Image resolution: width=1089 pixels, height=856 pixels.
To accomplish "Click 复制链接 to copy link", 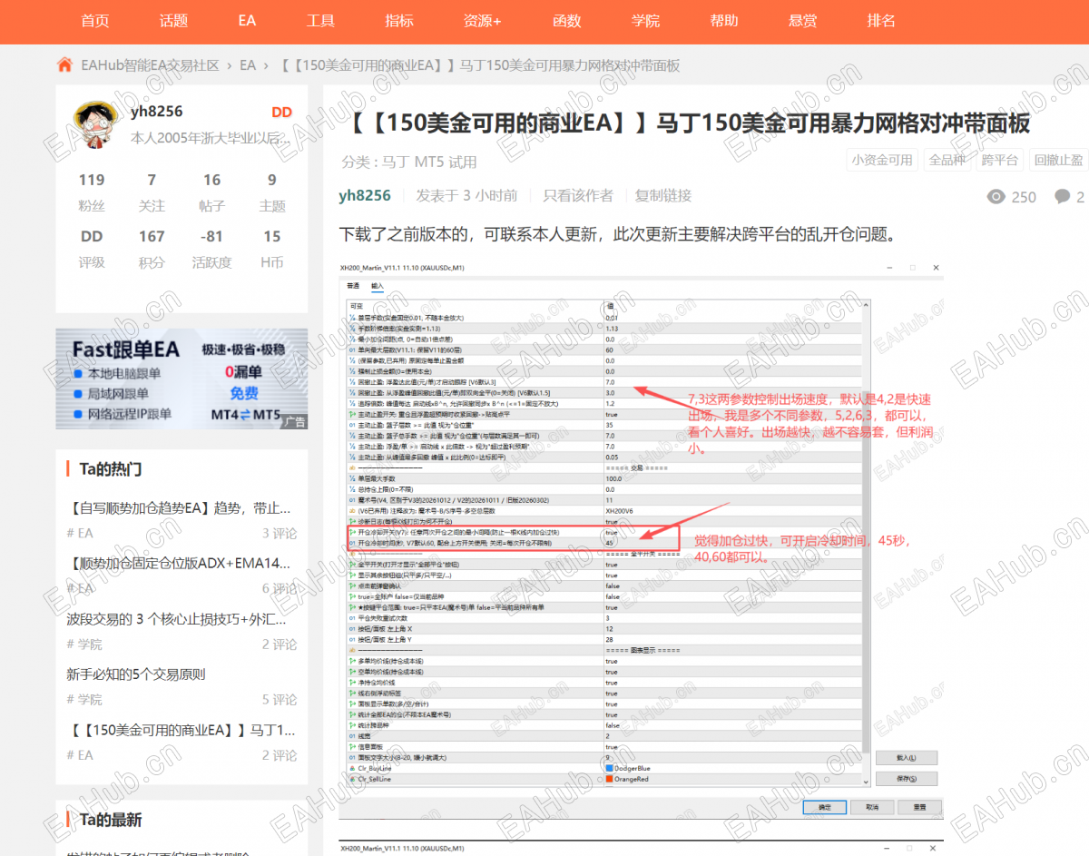I will (663, 195).
